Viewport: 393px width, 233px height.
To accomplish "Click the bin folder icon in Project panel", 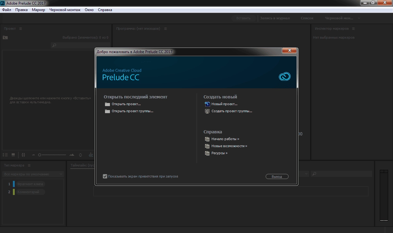I will click(x=5, y=37).
